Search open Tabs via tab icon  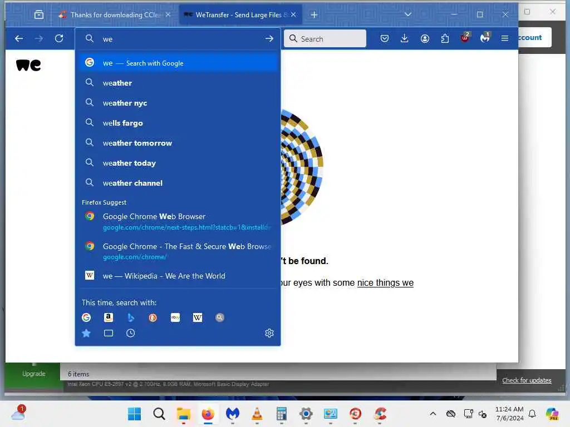tap(109, 333)
